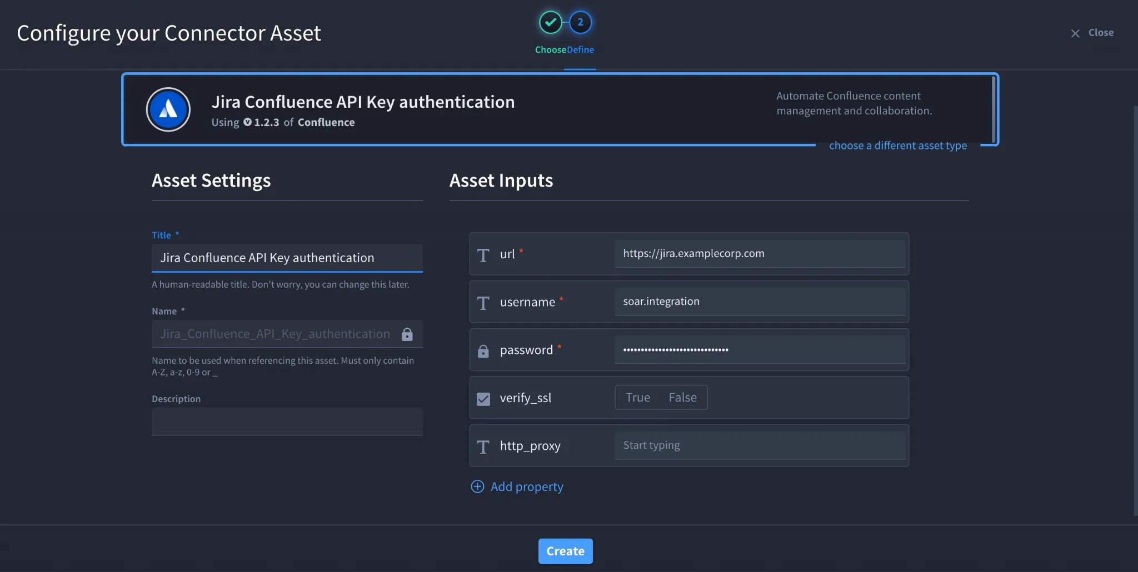Click the text type icon beside http_proxy
This screenshot has width=1138, height=572.
[x=483, y=446]
